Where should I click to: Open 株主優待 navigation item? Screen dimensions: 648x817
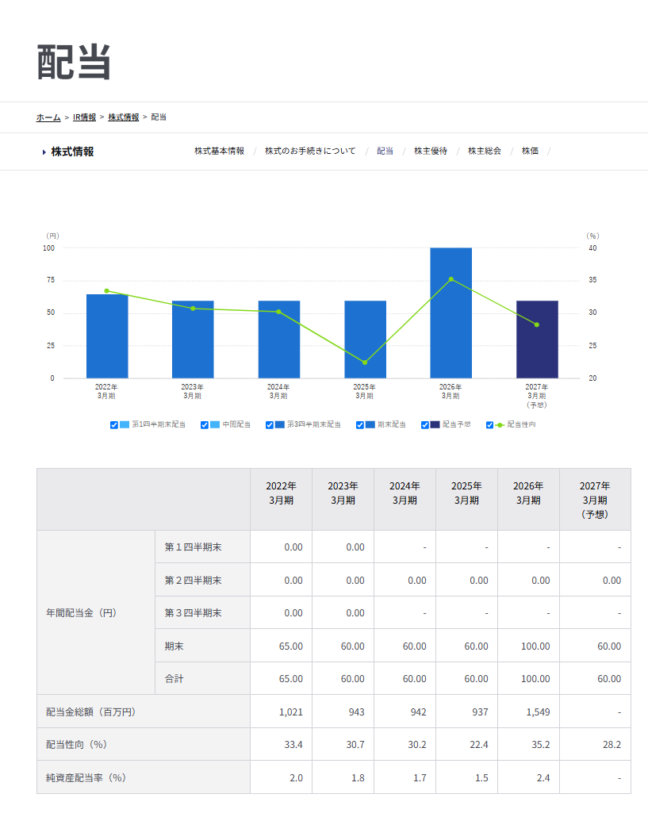430,151
